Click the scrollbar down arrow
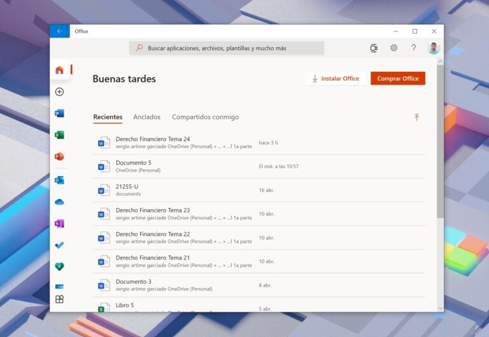This screenshot has width=489, height=337. tap(440, 308)
